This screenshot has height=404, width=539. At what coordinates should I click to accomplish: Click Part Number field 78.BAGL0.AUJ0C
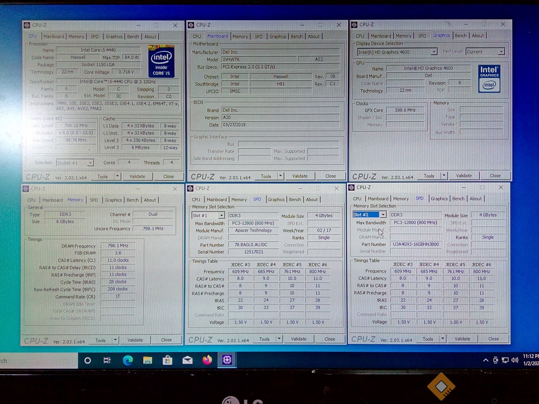click(253, 245)
